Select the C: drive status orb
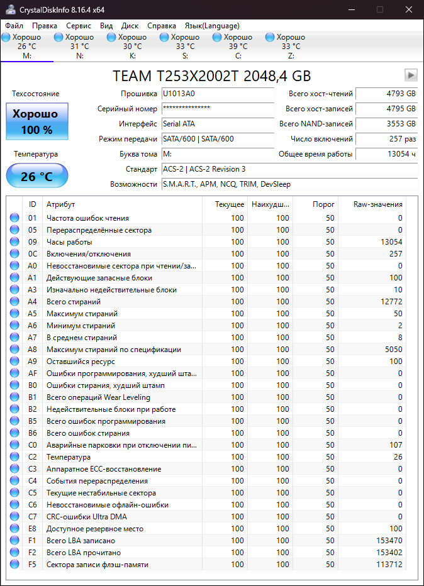 click(x=217, y=37)
